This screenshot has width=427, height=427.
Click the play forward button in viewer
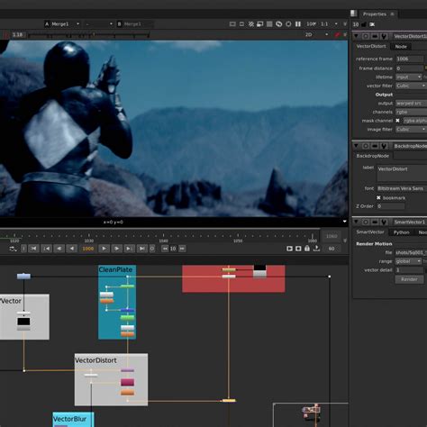tap(104, 249)
